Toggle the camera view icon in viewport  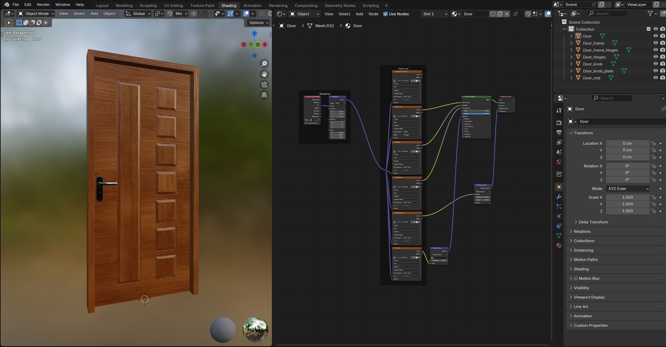point(264,85)
